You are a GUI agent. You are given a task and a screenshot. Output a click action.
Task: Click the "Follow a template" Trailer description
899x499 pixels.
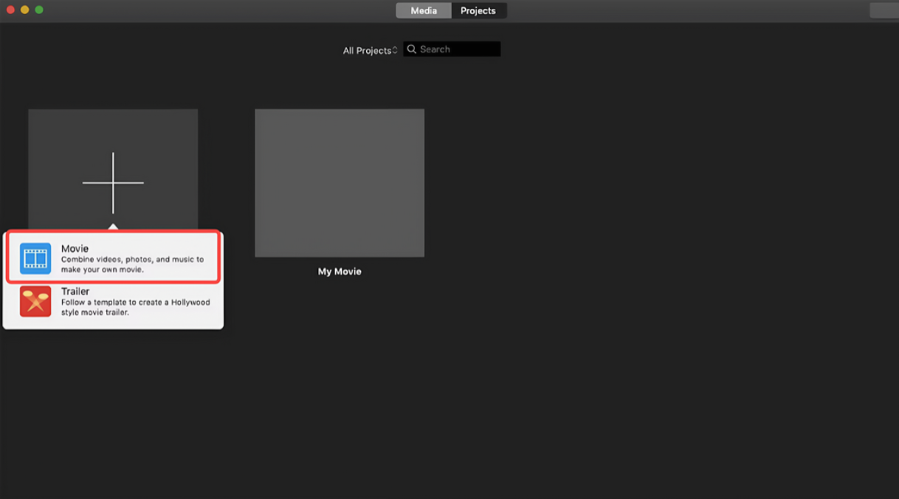pyautogui.click(x=136, y=307)
